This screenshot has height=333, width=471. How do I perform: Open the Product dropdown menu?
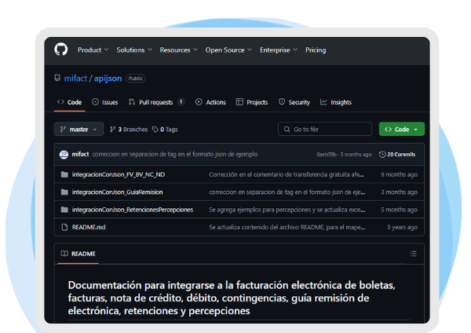tap(93, 50)
